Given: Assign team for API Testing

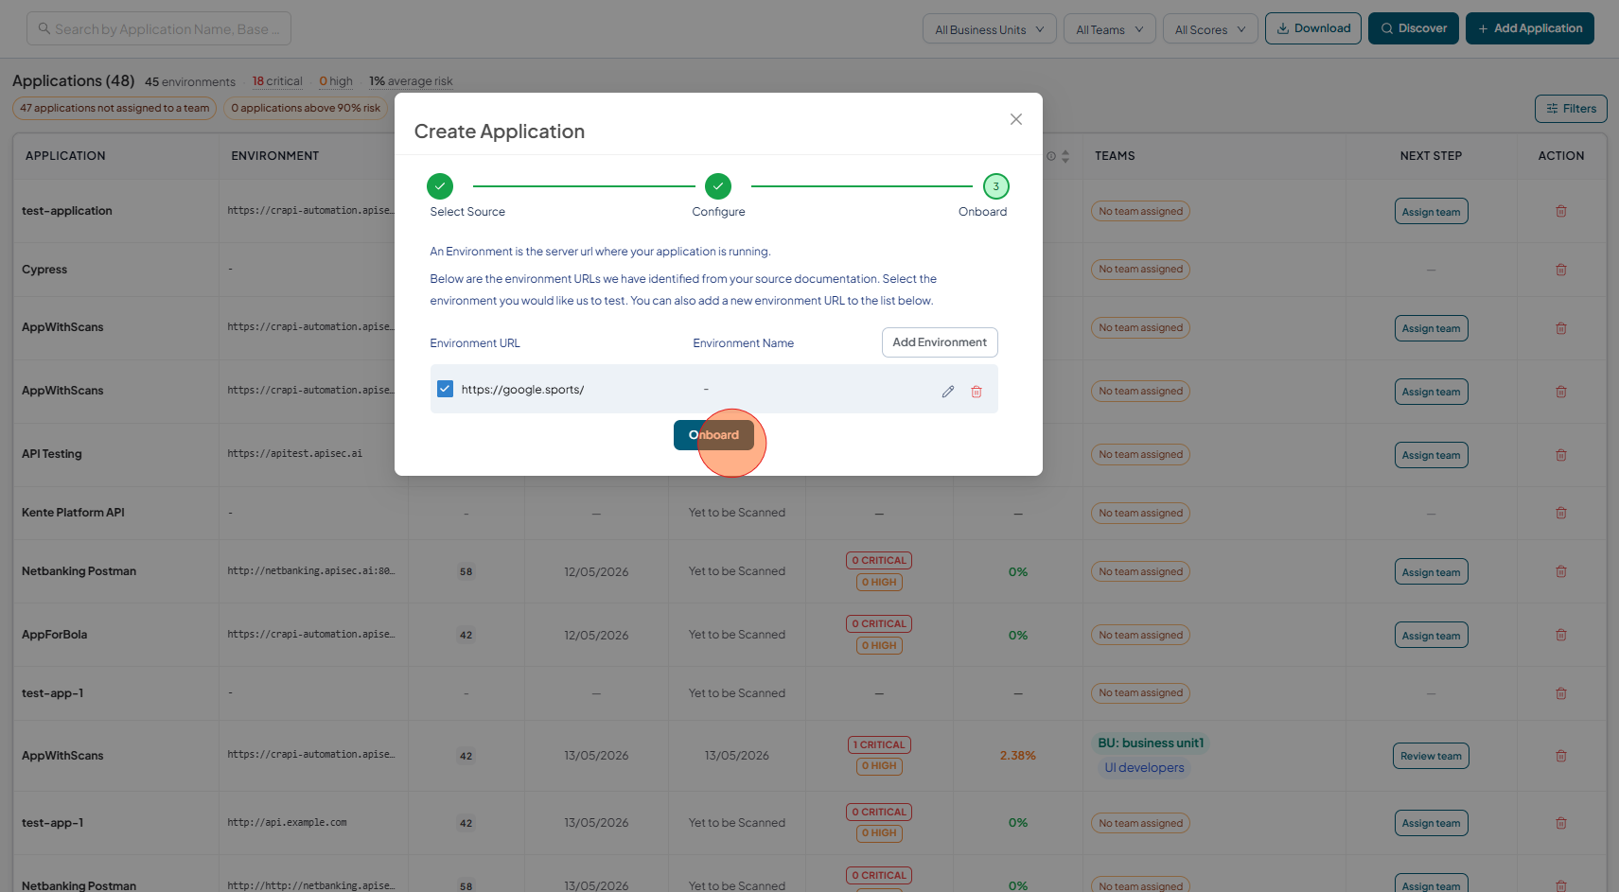Looking at the screenshot, I should [x=1431, y=455].
